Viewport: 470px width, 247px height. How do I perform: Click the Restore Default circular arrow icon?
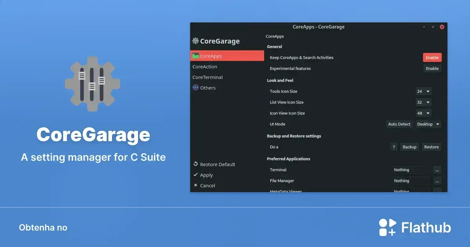[x=195, y=164]
